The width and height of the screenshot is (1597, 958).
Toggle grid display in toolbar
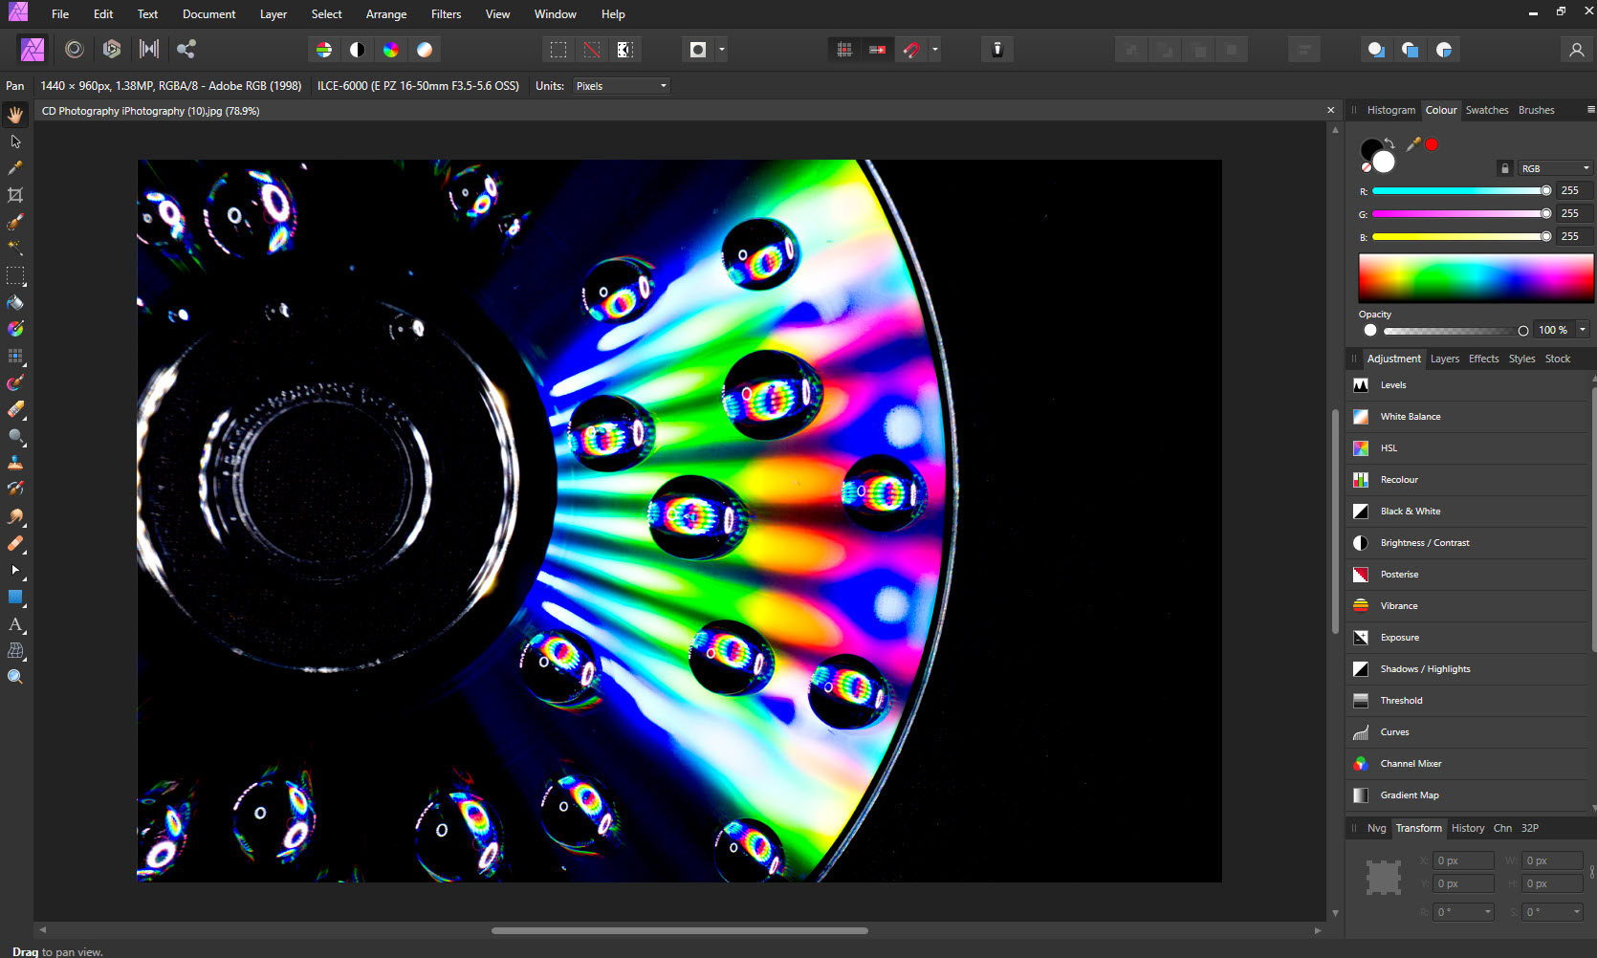tap(844, 50)
